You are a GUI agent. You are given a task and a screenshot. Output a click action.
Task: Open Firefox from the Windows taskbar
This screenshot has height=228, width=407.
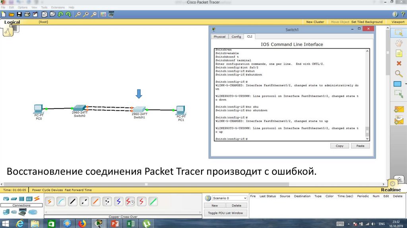point(82,223)
